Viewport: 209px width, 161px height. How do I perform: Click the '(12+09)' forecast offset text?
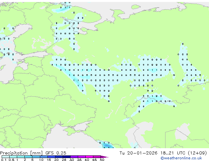[197, 153]
